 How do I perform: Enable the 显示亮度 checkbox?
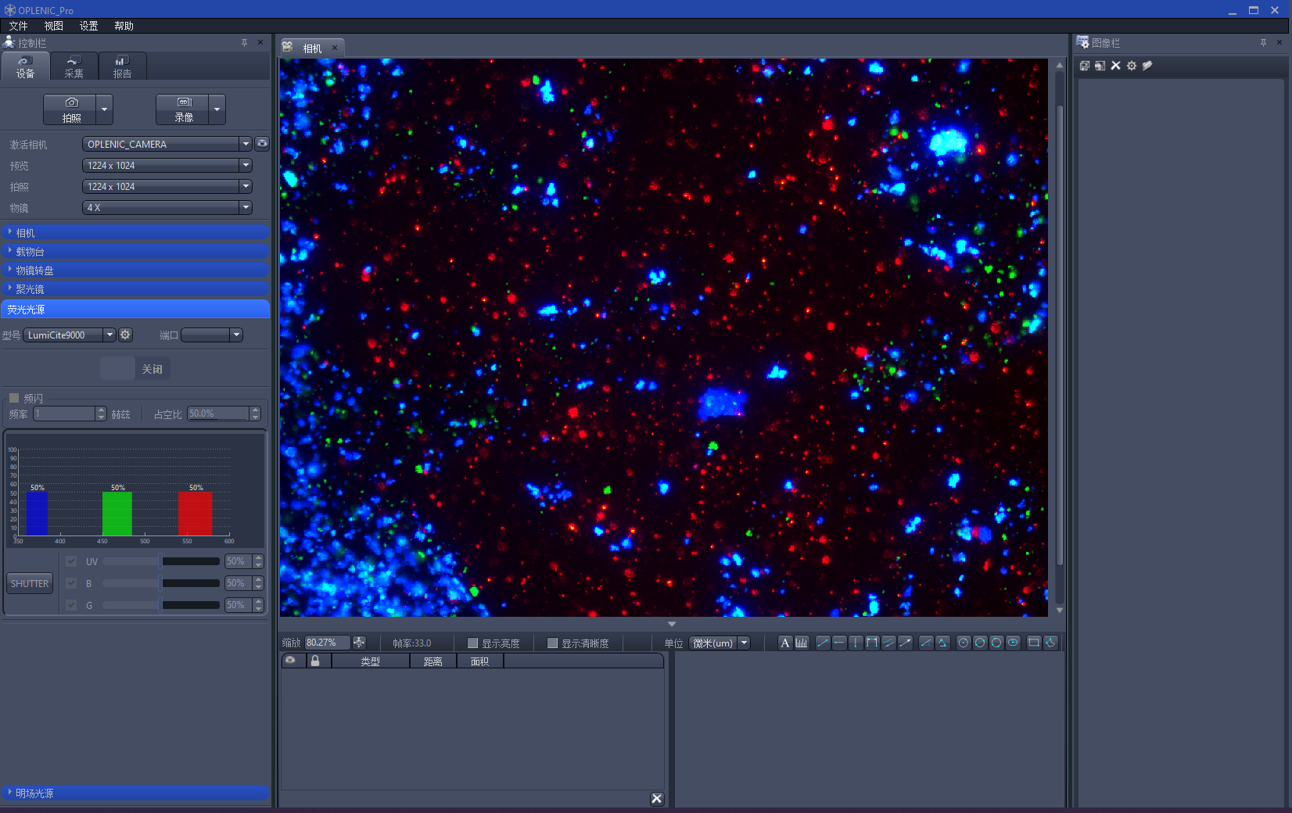point(472,643)
